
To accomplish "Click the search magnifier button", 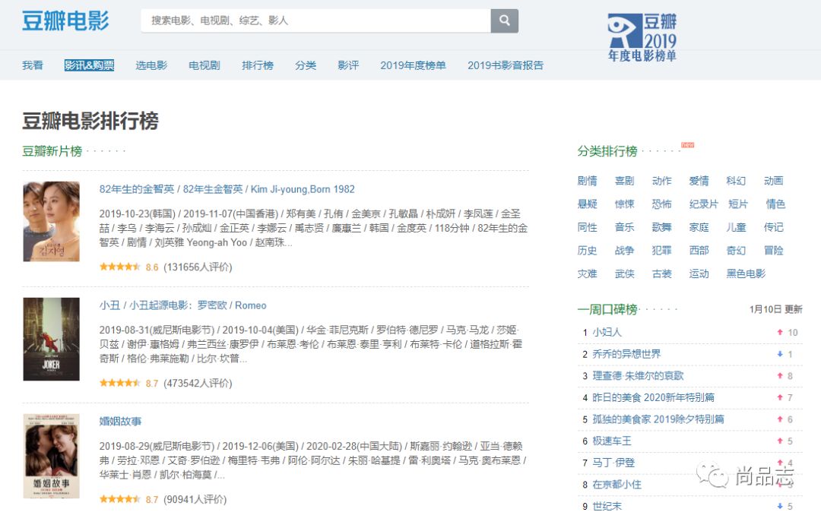I will pyautogui.click(x=504, y=21).
